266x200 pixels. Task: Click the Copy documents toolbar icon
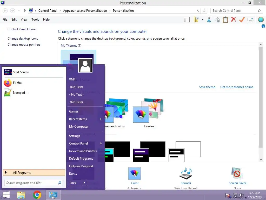(217, 20)
